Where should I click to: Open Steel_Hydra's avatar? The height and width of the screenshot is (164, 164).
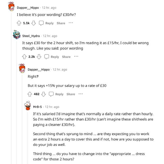[17, 35]
